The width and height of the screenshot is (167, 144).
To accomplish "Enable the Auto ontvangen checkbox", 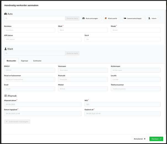I will point(100,18).
